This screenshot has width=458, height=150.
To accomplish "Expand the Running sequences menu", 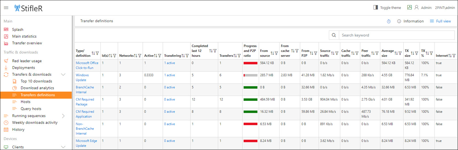I will pyautogui.click(x=63, y=116).
